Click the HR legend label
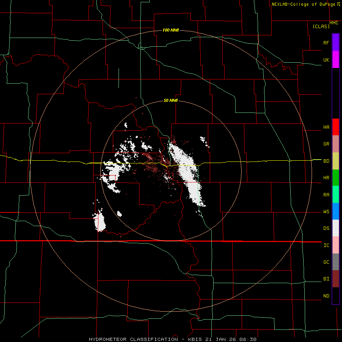342x342 pixels. coord(326,178)
